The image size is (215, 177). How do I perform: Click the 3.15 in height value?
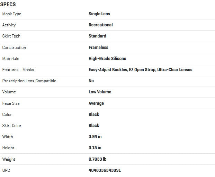pyautogui.click(x=95, y=148)
